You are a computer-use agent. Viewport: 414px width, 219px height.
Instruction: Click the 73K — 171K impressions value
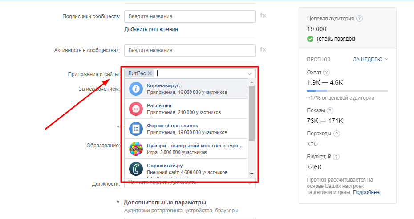click(325, 121)
